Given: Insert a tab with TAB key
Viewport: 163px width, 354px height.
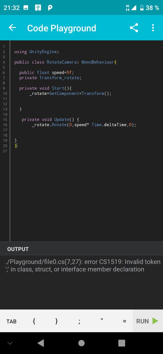Looking at the screenshot, I should tap(12, 321).
